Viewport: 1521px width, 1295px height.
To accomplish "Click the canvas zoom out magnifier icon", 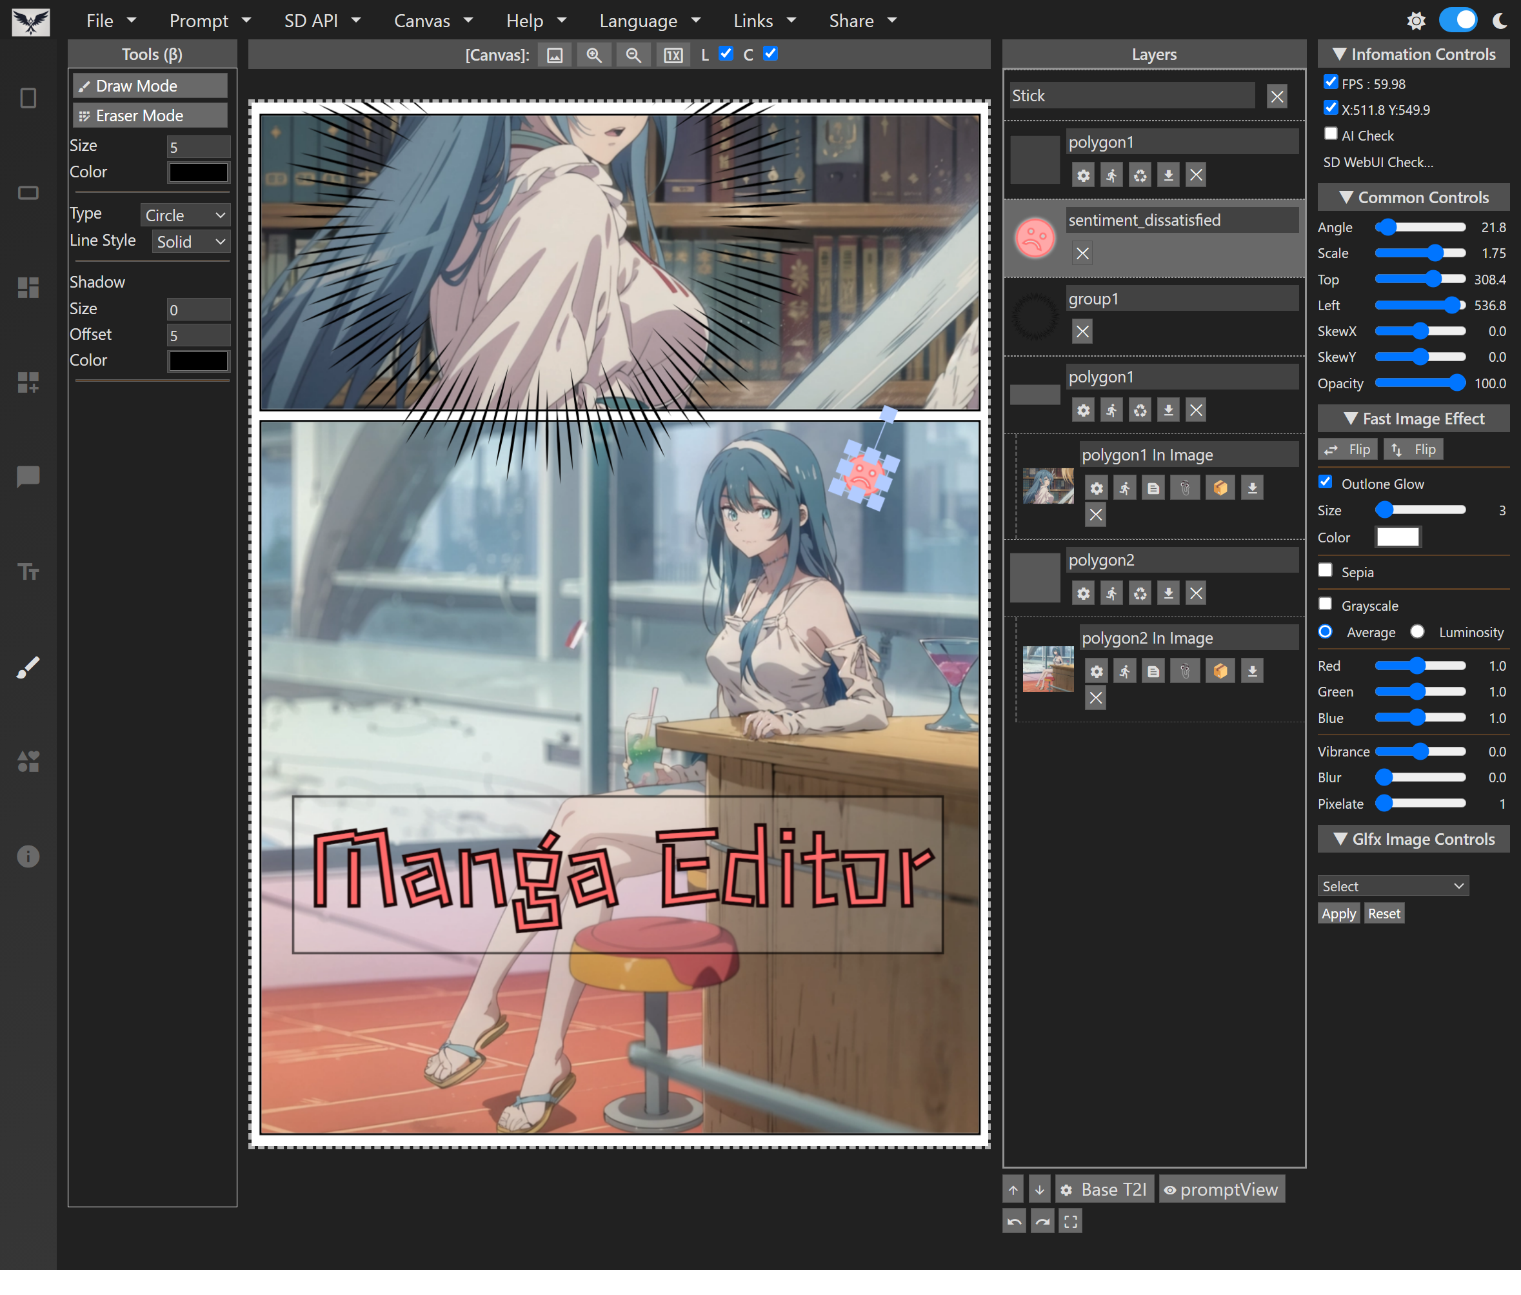I will [x=633, y=55].
